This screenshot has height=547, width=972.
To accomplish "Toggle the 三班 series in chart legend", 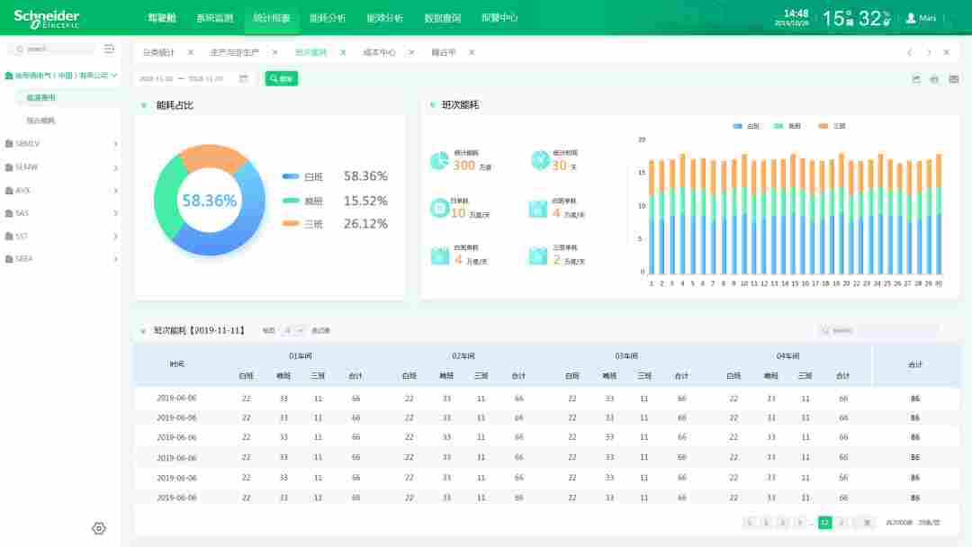I will coord(832,126).
